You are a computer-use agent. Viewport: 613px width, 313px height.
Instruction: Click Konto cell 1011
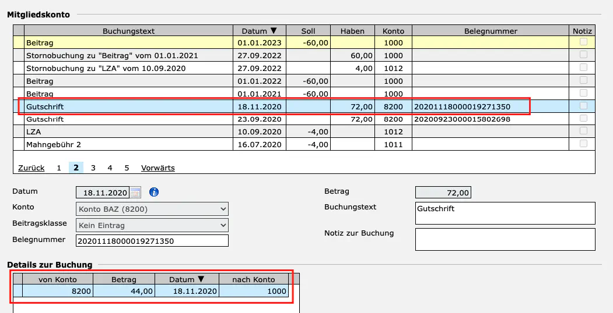coord(393,145)
